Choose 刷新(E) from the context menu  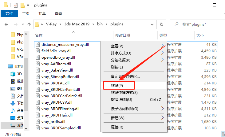click(x=134, y=67)
